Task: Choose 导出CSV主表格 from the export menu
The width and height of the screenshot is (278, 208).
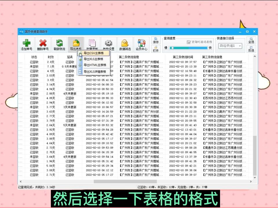Action: pyautogui.click(x=94, y=53)
